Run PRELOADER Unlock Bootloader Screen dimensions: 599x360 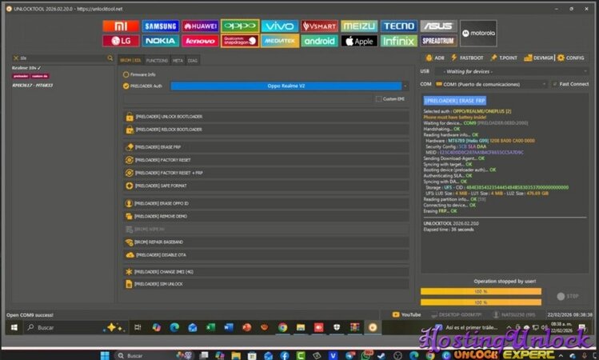pos(168,117)
